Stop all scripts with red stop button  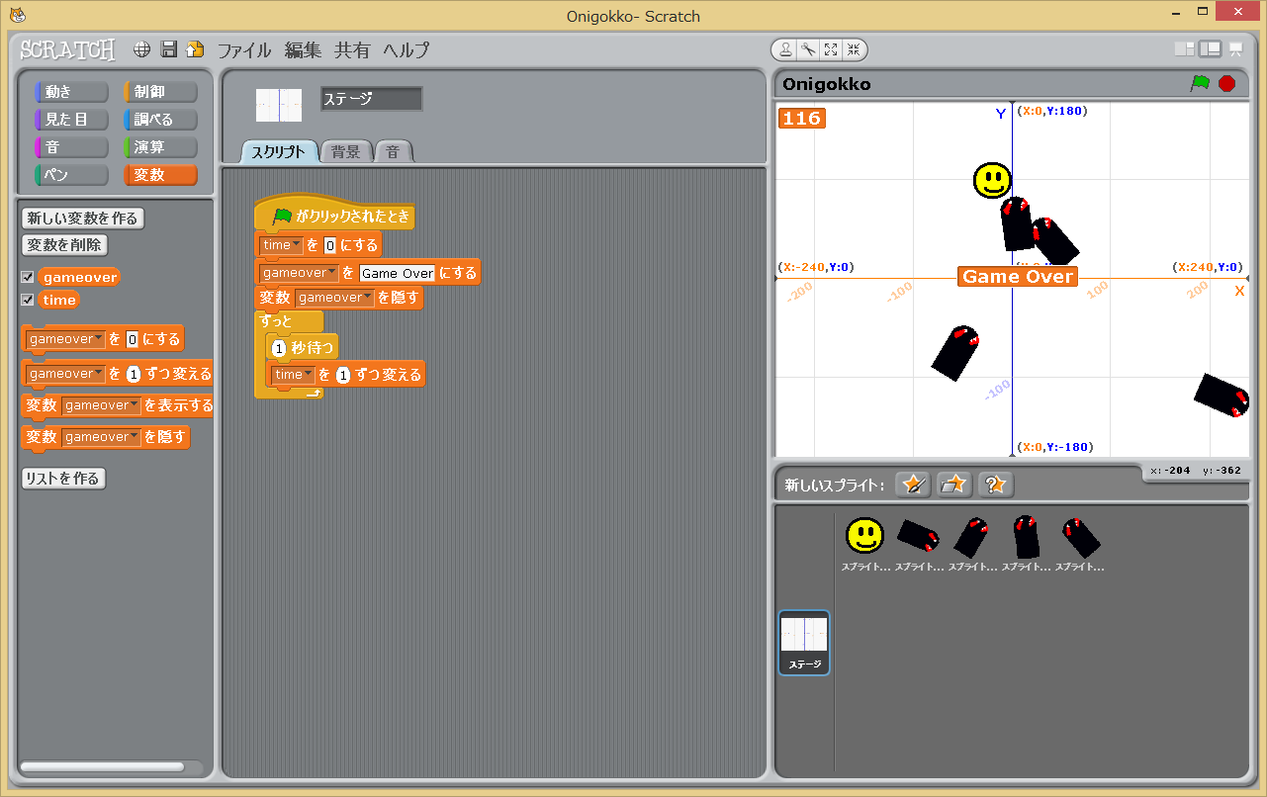pyautogui.click(x=1227, y=84)
